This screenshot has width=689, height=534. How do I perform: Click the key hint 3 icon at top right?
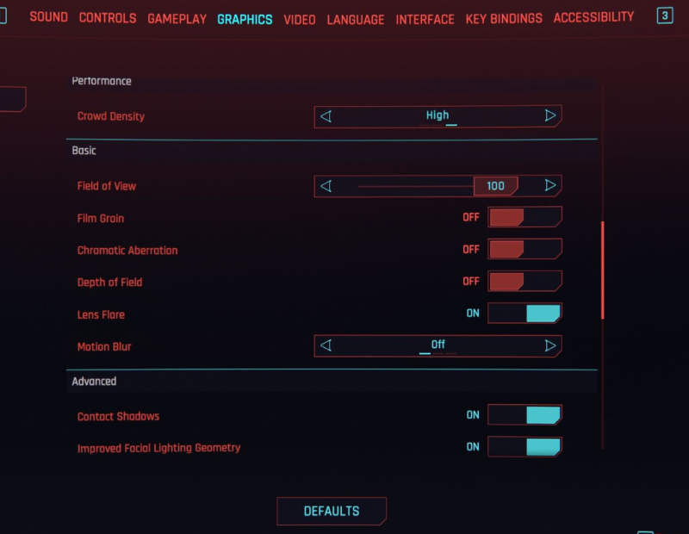coord(665,16)
